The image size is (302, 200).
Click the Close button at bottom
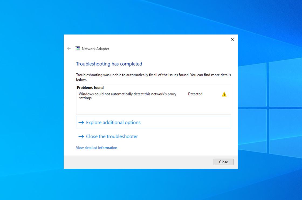[224, 162]
